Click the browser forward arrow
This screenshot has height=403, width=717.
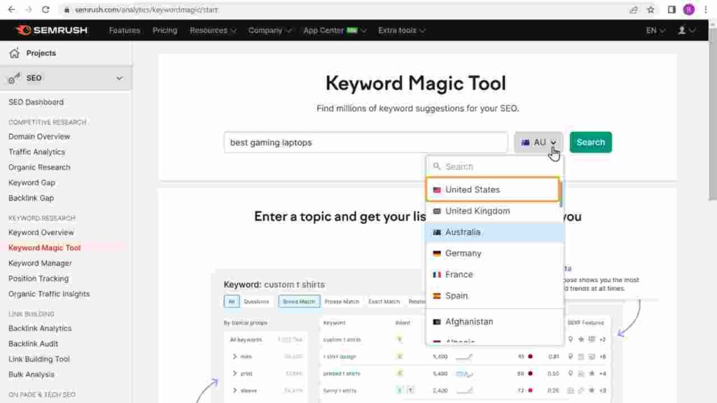28,10
